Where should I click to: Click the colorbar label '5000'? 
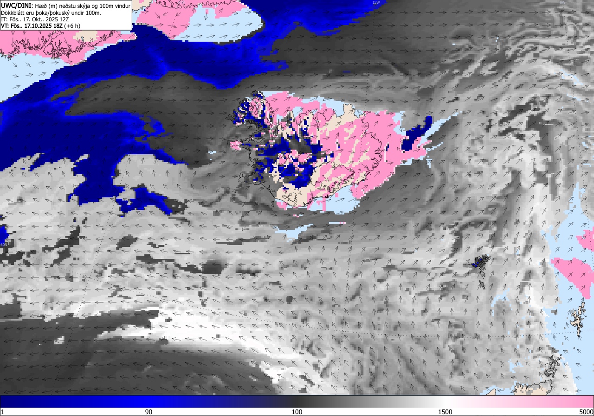586,412
